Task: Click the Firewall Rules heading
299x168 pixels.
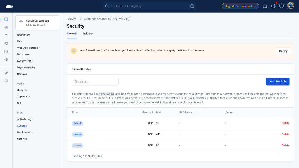Action: click(81, 69)
